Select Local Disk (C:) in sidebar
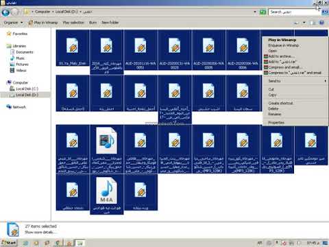This screenshot has width=329, height=247. tap(27, 89)
